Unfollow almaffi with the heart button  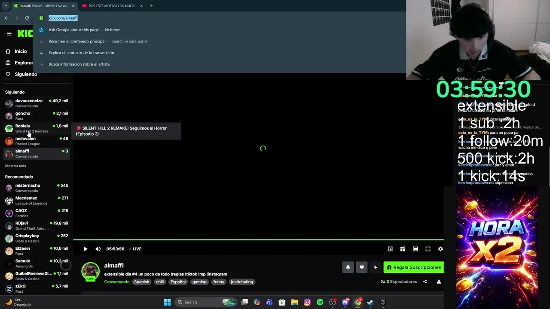point(362,267)
